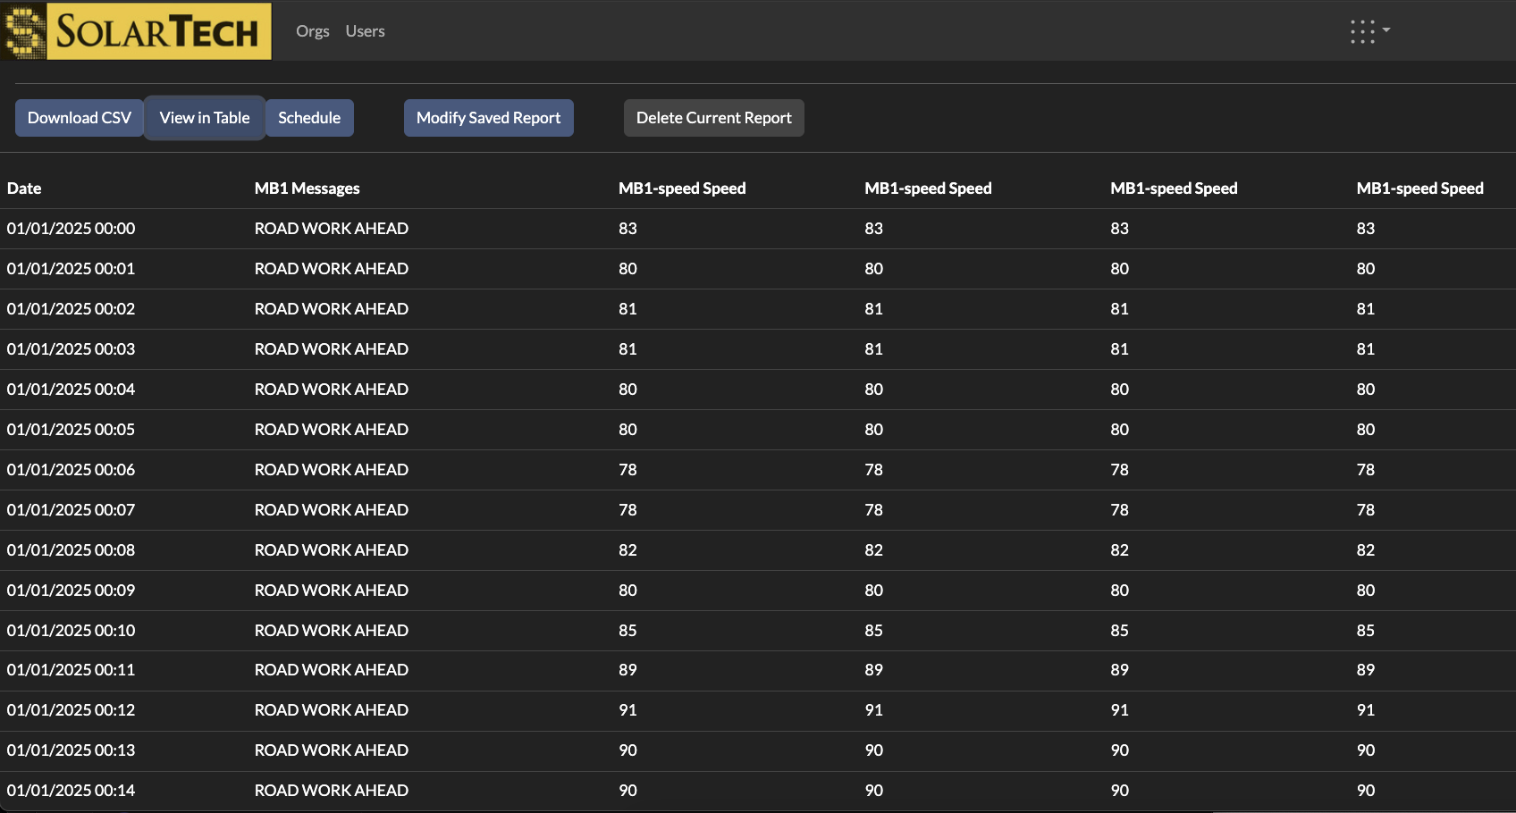Select the 01/01/2025 00:00 date cell

72,229
